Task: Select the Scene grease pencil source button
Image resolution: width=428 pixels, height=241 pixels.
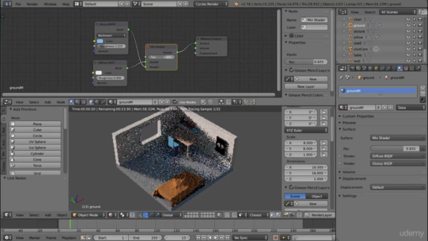Action: [x=295, y=196]
